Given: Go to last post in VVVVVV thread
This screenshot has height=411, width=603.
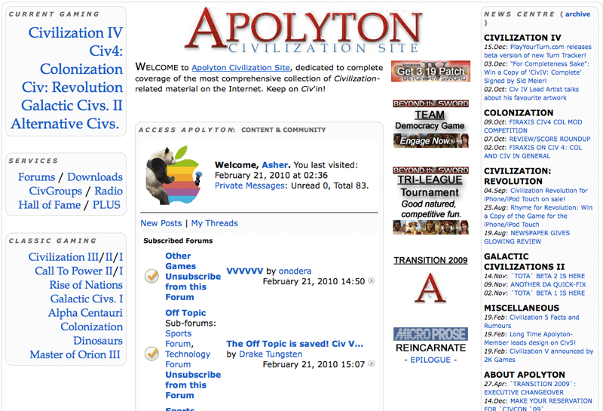Looking at the screenshot, I should pyautogui.click(x=371, y=281).
